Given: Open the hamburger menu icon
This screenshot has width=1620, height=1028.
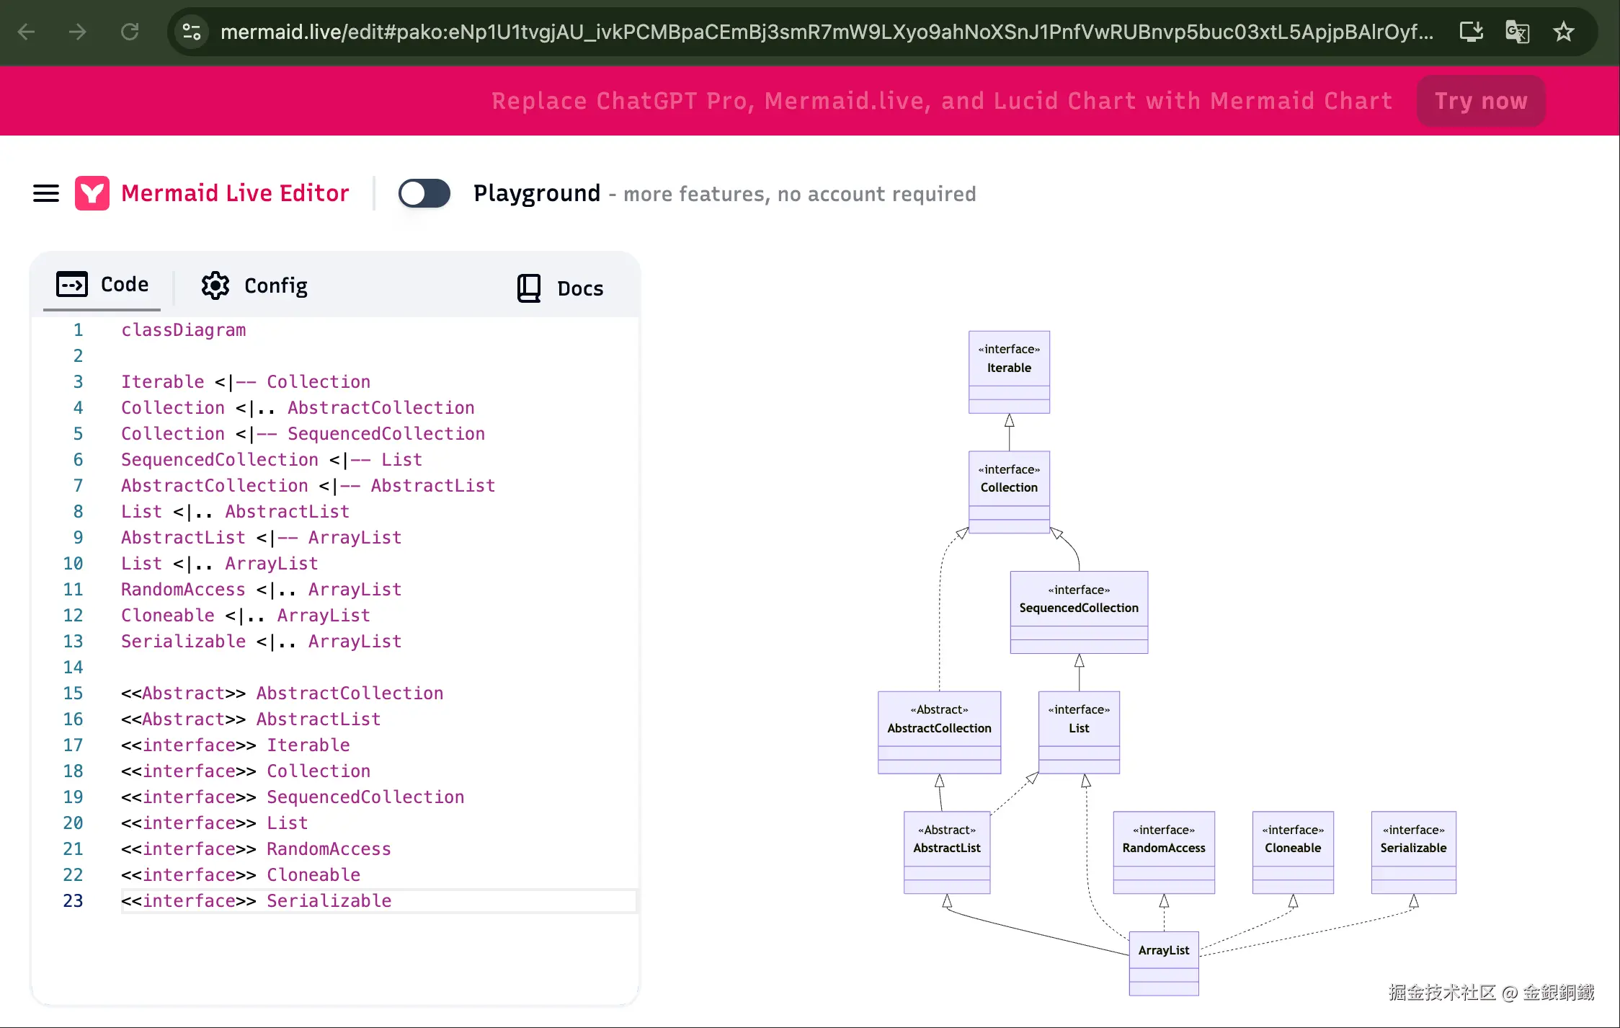Looking at the screenshot, I should click(46, 193).
